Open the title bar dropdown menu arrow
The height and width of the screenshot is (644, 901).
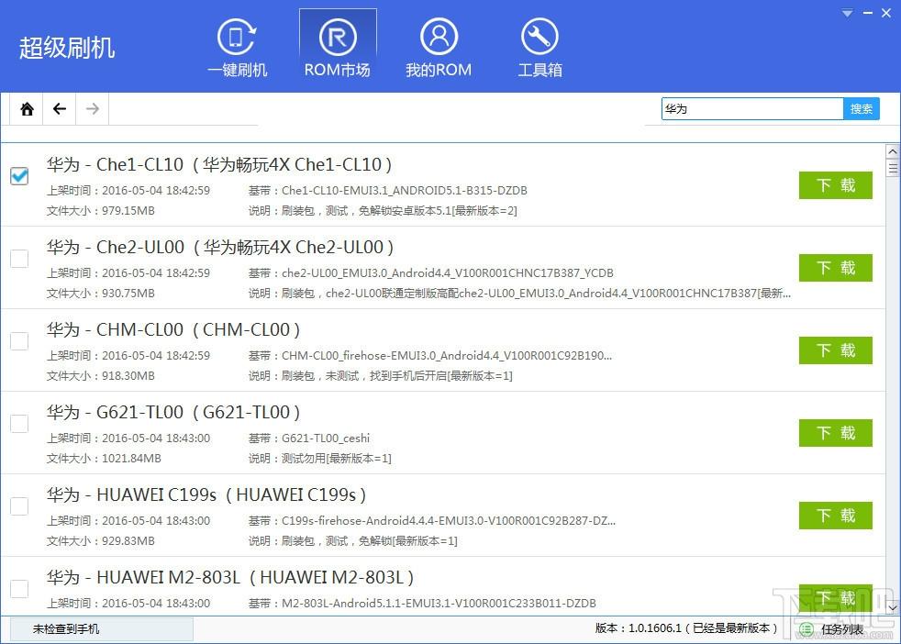(x=847, y=13)
